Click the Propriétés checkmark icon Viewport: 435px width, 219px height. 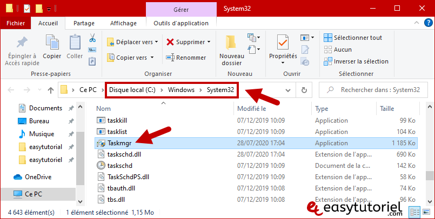283,43
